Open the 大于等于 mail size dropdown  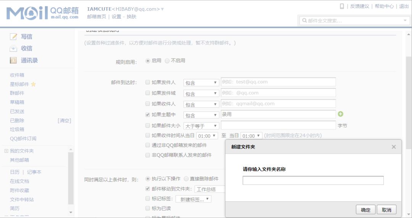[201, 126]
